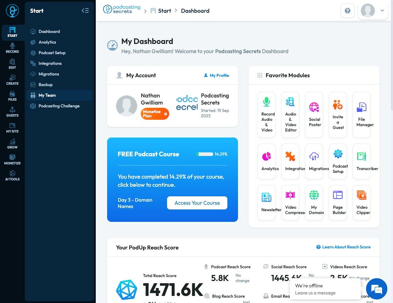Click Nathan Gwilliam's account avatar photo
Image resolution: width=393 pixels, height=303 pixels.
[126, 106]
